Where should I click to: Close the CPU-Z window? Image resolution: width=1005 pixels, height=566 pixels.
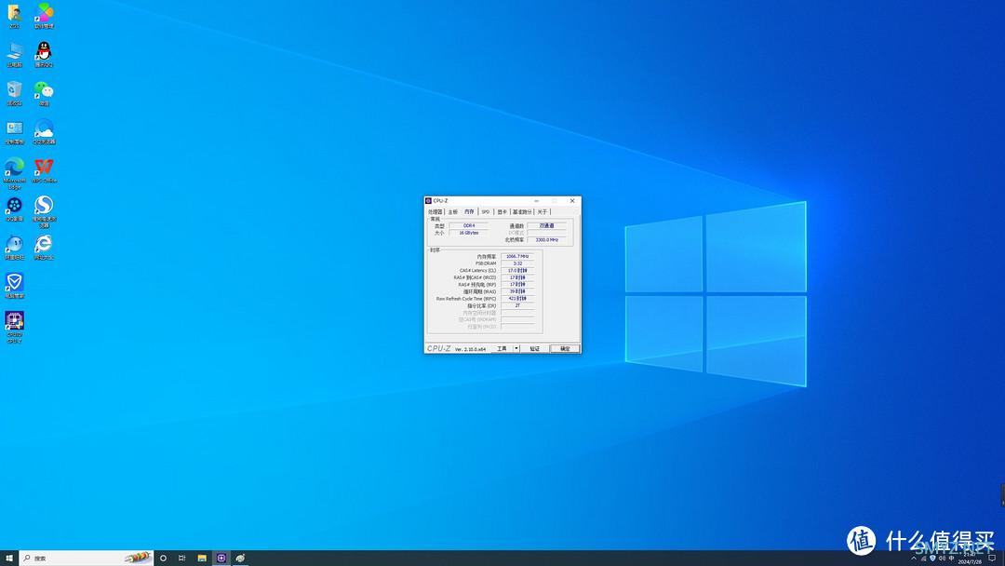572,201
